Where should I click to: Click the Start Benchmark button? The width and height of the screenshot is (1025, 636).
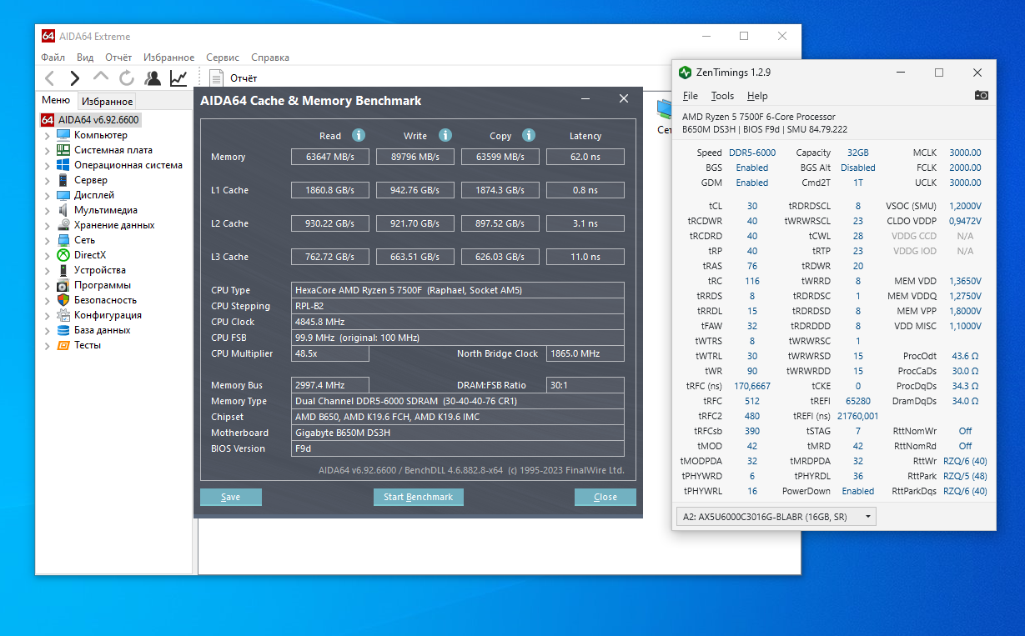(418, 497)
